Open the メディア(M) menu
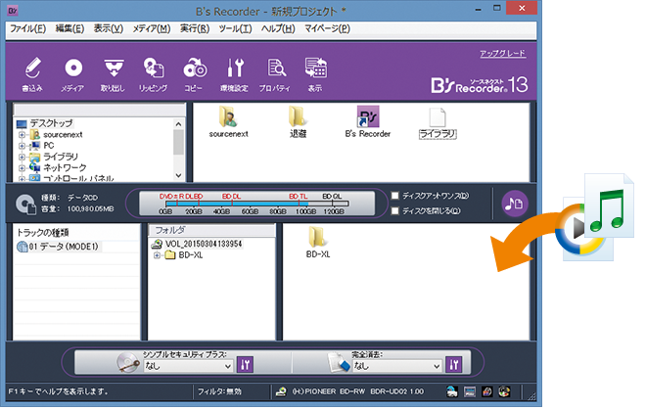The width and height of the screenshot is (646, 410). [x=151, y=28]
